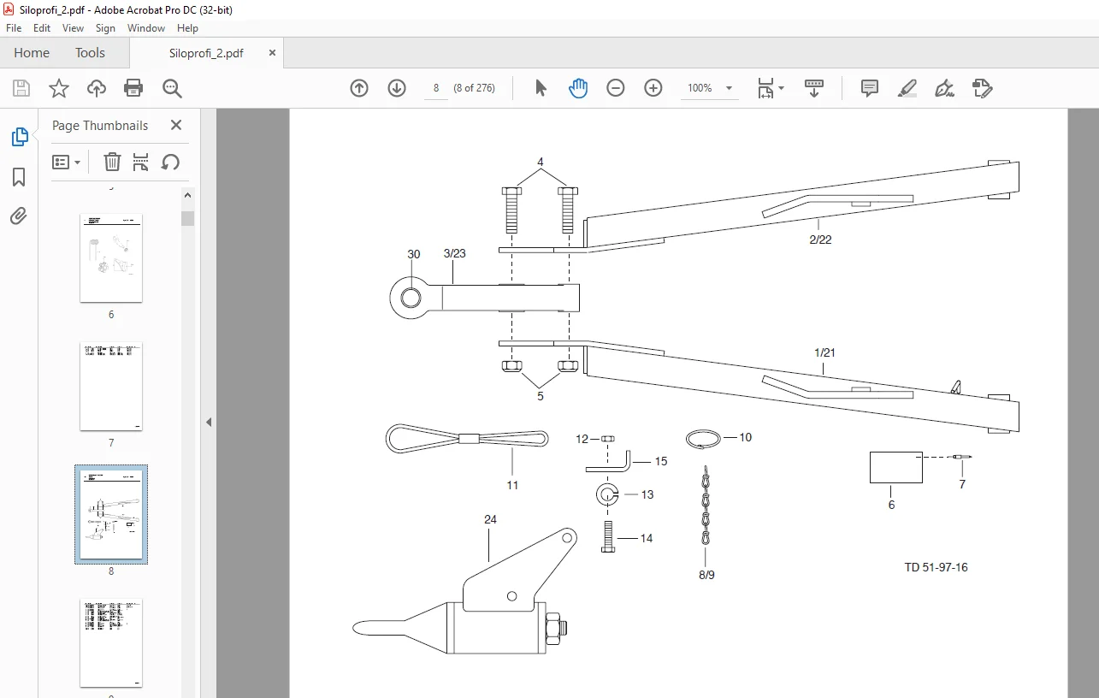The width and height of the screenshot is (1099, 698).
Task: Open the Sign document pen tool
Action: coord(945,88)
